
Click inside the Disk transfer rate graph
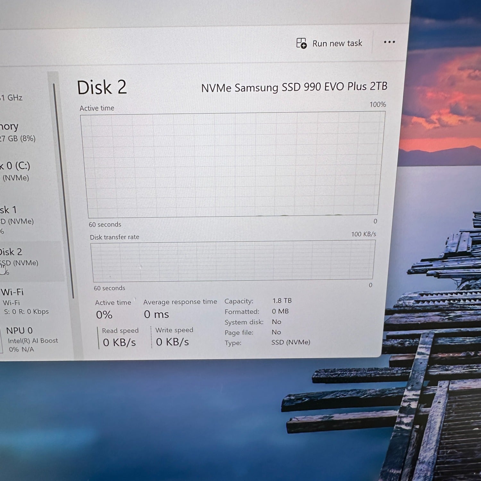point(233,261)
